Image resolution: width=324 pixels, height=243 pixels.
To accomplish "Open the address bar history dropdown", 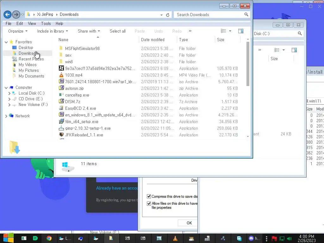I will pos(161,15).
